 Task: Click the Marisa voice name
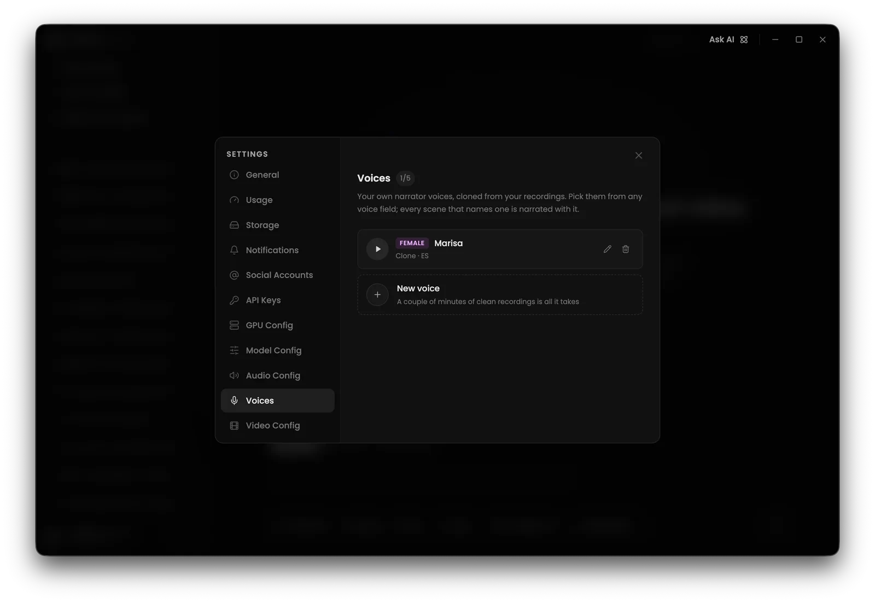(x=448, y=243)
